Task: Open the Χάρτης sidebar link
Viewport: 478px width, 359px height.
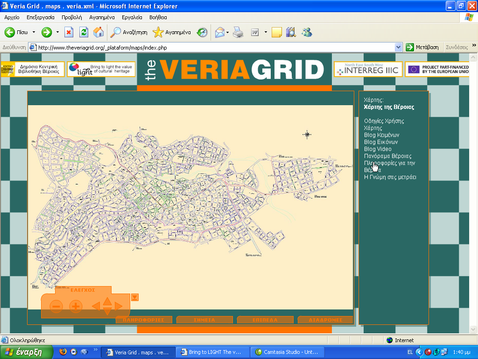Action: click(x=373, y=128)
